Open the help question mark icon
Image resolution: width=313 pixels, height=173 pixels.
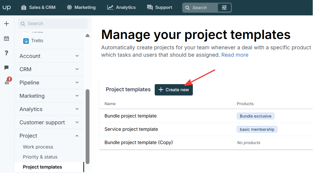(6, 53)
